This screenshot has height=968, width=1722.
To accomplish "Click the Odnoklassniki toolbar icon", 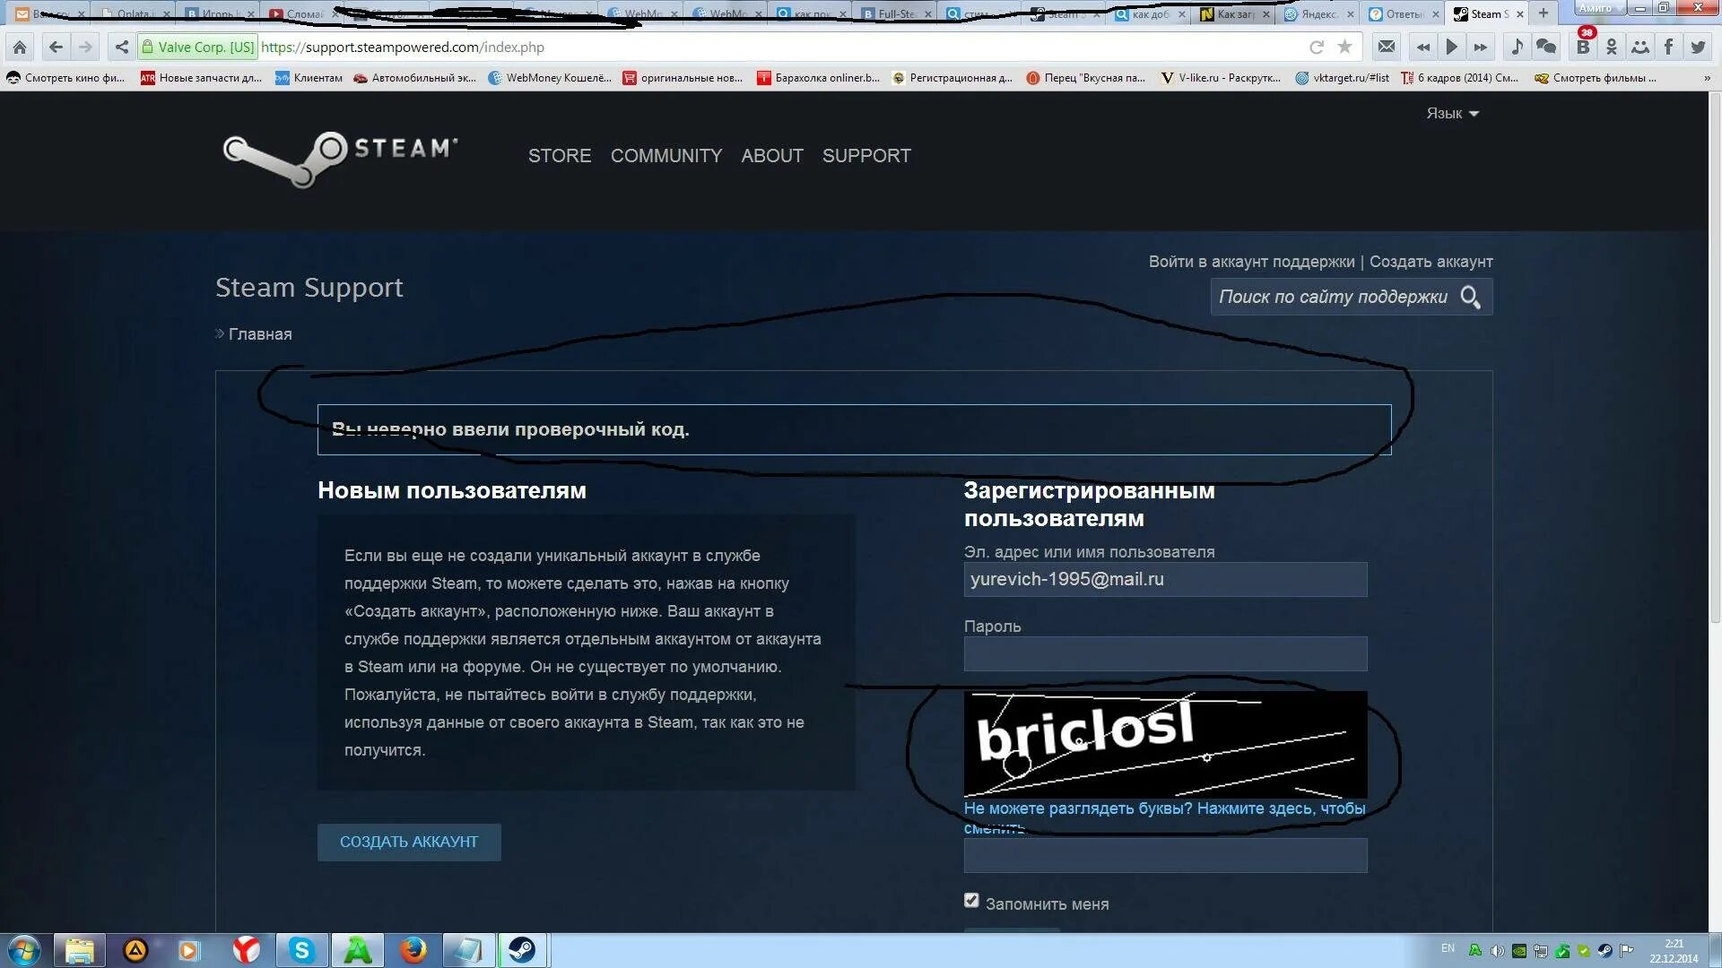I will (1612, 47).
